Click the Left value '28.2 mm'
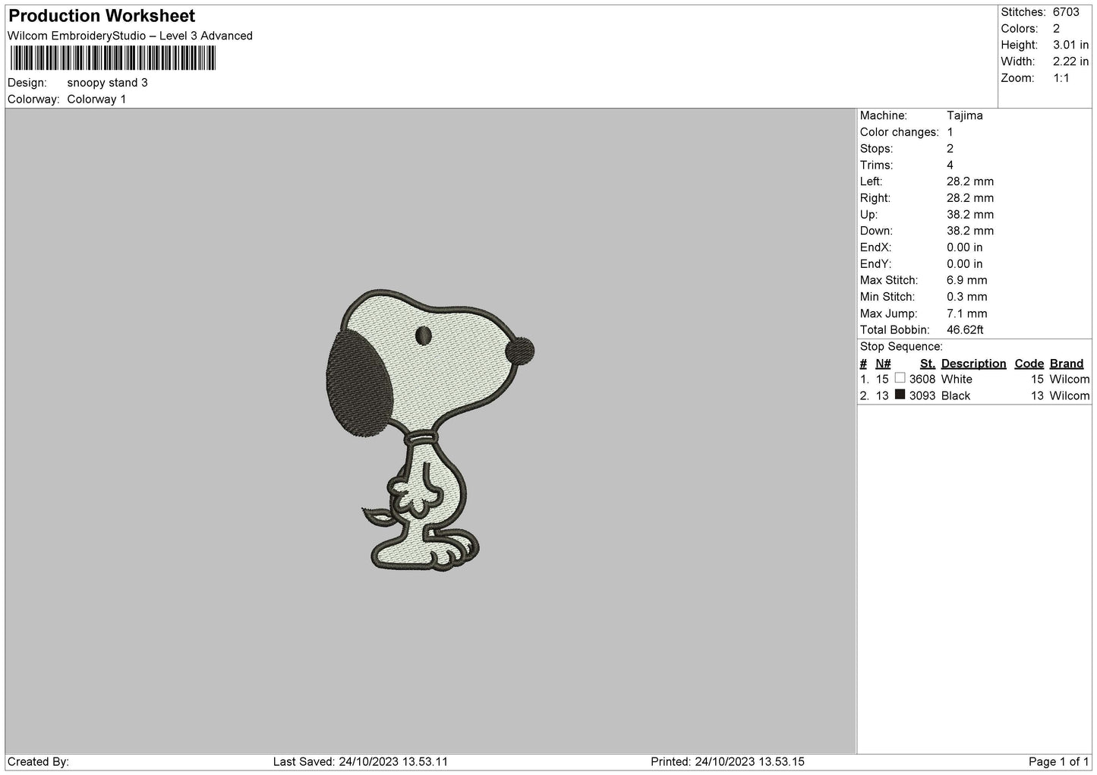Image resolution: width=1097 pixels, height=775 pixels. [970, 181]
